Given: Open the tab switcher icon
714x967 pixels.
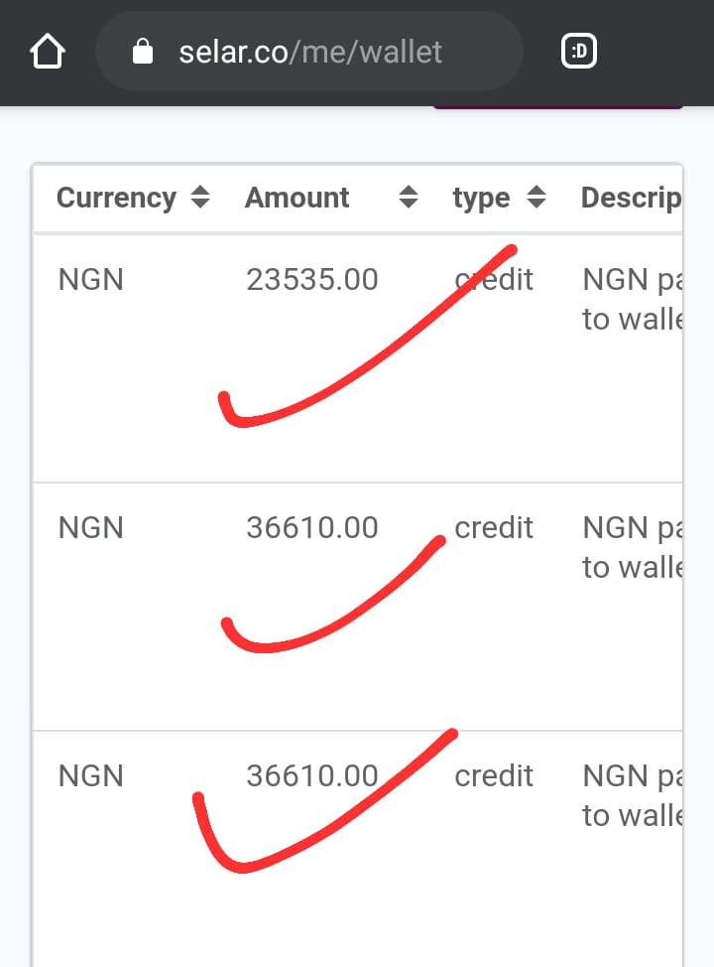Looking at the screenshot, I should pos(579,52).
